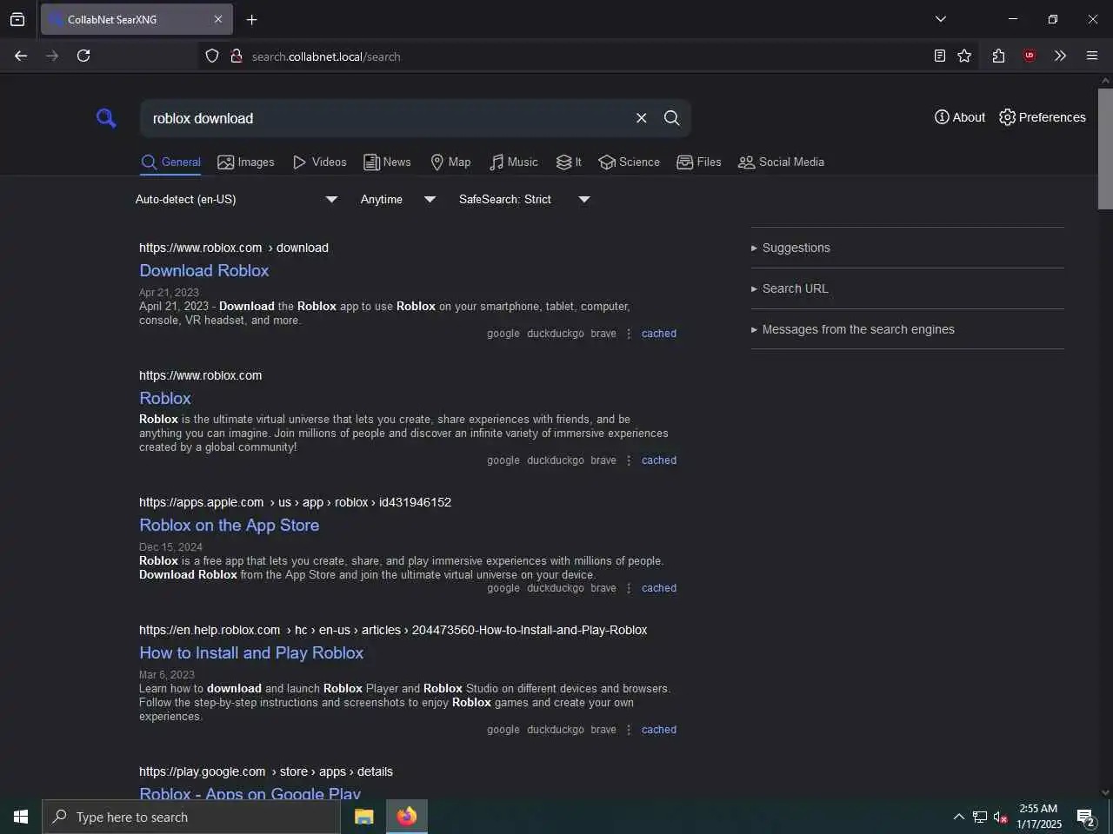The image size is (1113, 834).
Task: Click the muted volume tray icon
Action: point(1001,817)
